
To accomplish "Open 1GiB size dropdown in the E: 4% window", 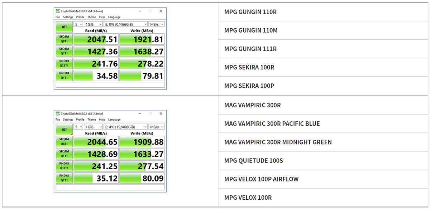I will click(x=93, y=127).
